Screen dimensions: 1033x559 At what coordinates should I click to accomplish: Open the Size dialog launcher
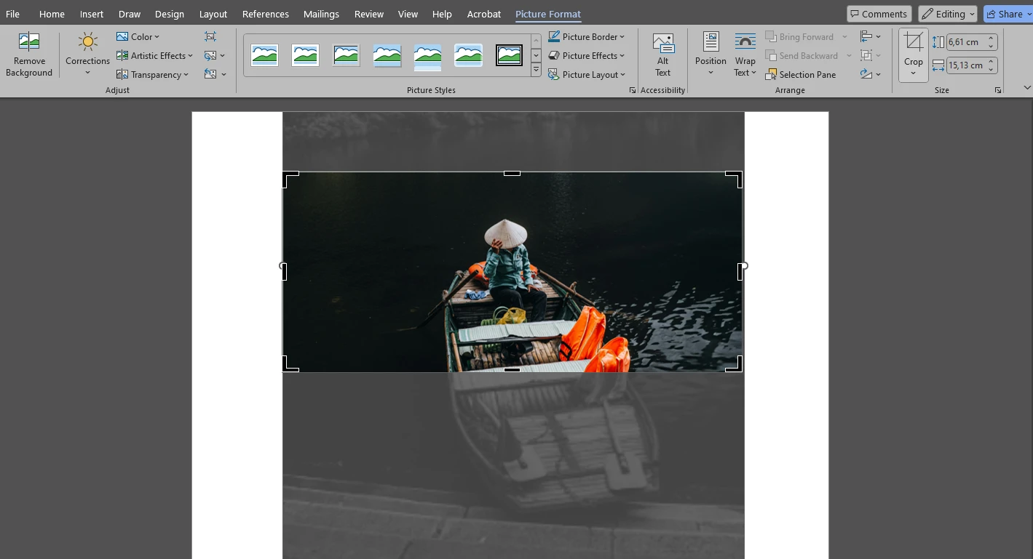(x=997, y=90)
